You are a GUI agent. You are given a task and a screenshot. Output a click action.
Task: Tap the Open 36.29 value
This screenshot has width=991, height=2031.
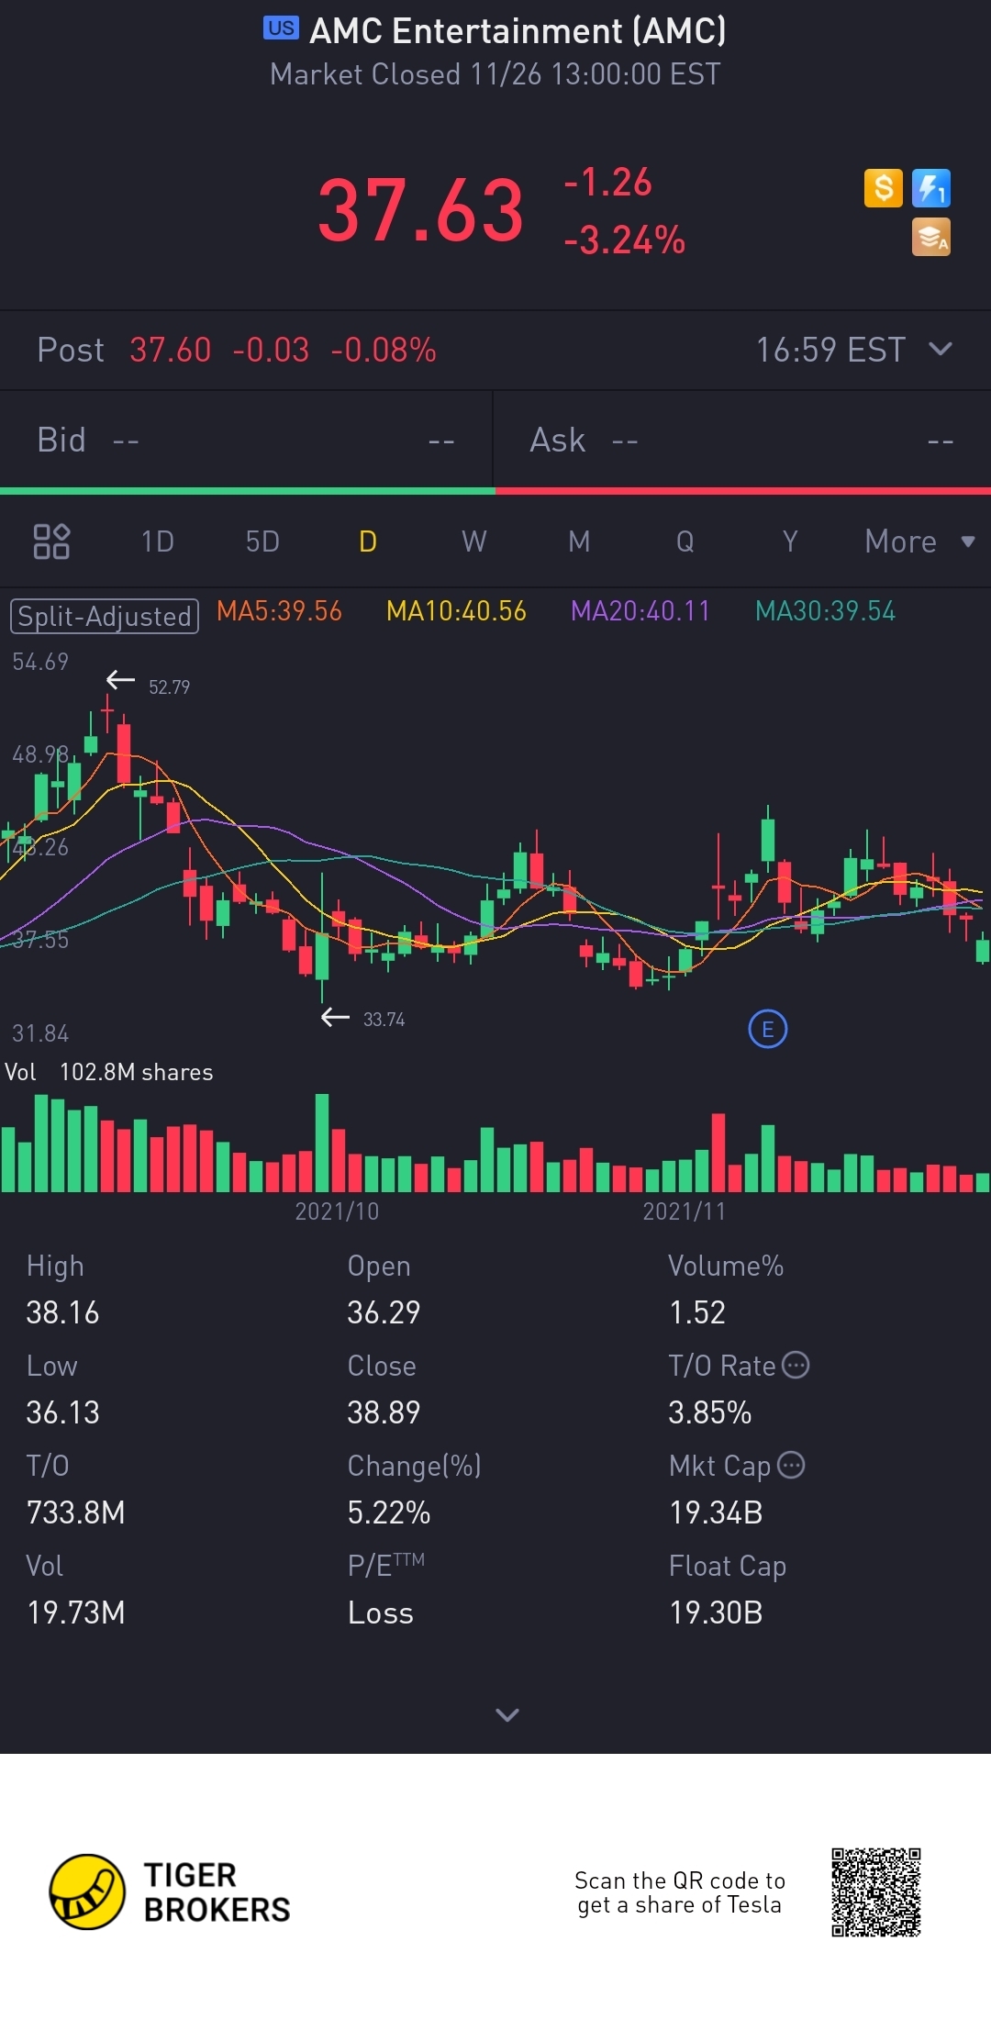click(x=384, y=1312)
